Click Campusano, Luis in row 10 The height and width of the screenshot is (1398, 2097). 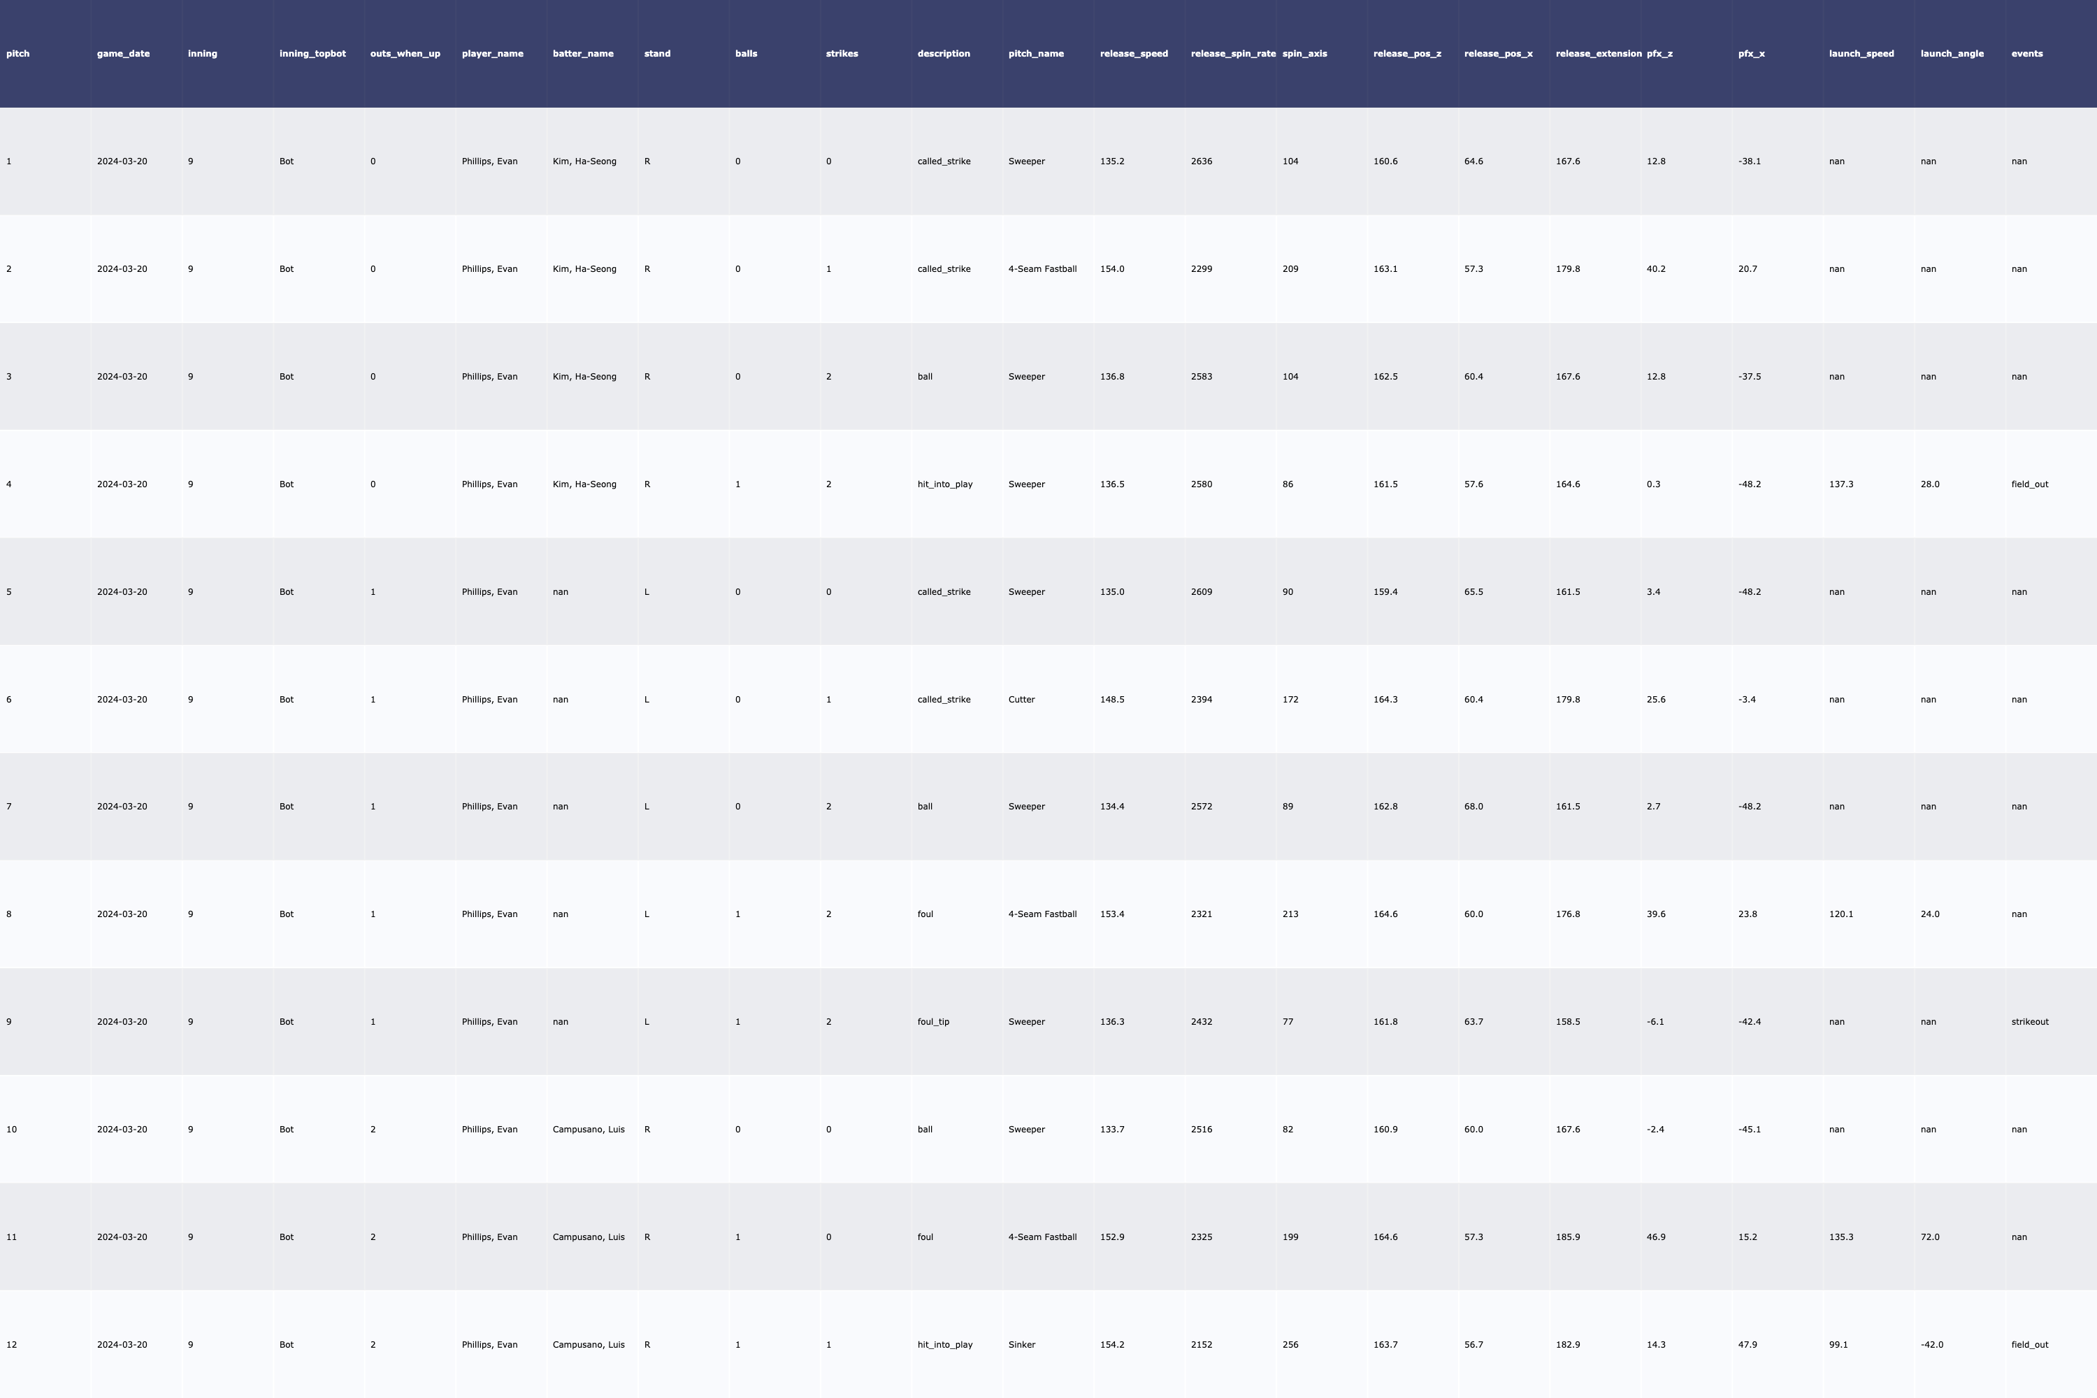(x=588, y=1130)
